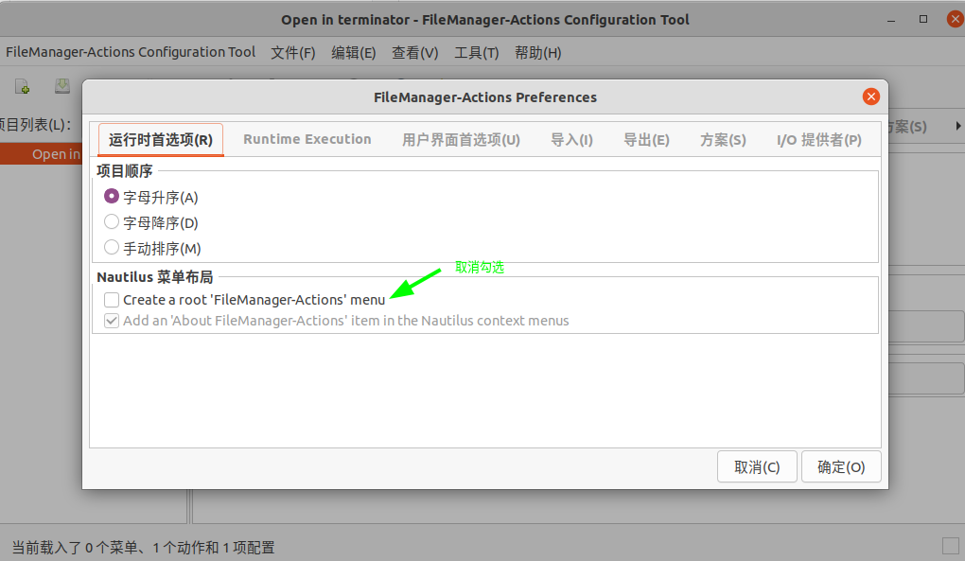Click status bar indicator box at bottom right
This screenshot has width=965, height=561.
coord(951,546)
